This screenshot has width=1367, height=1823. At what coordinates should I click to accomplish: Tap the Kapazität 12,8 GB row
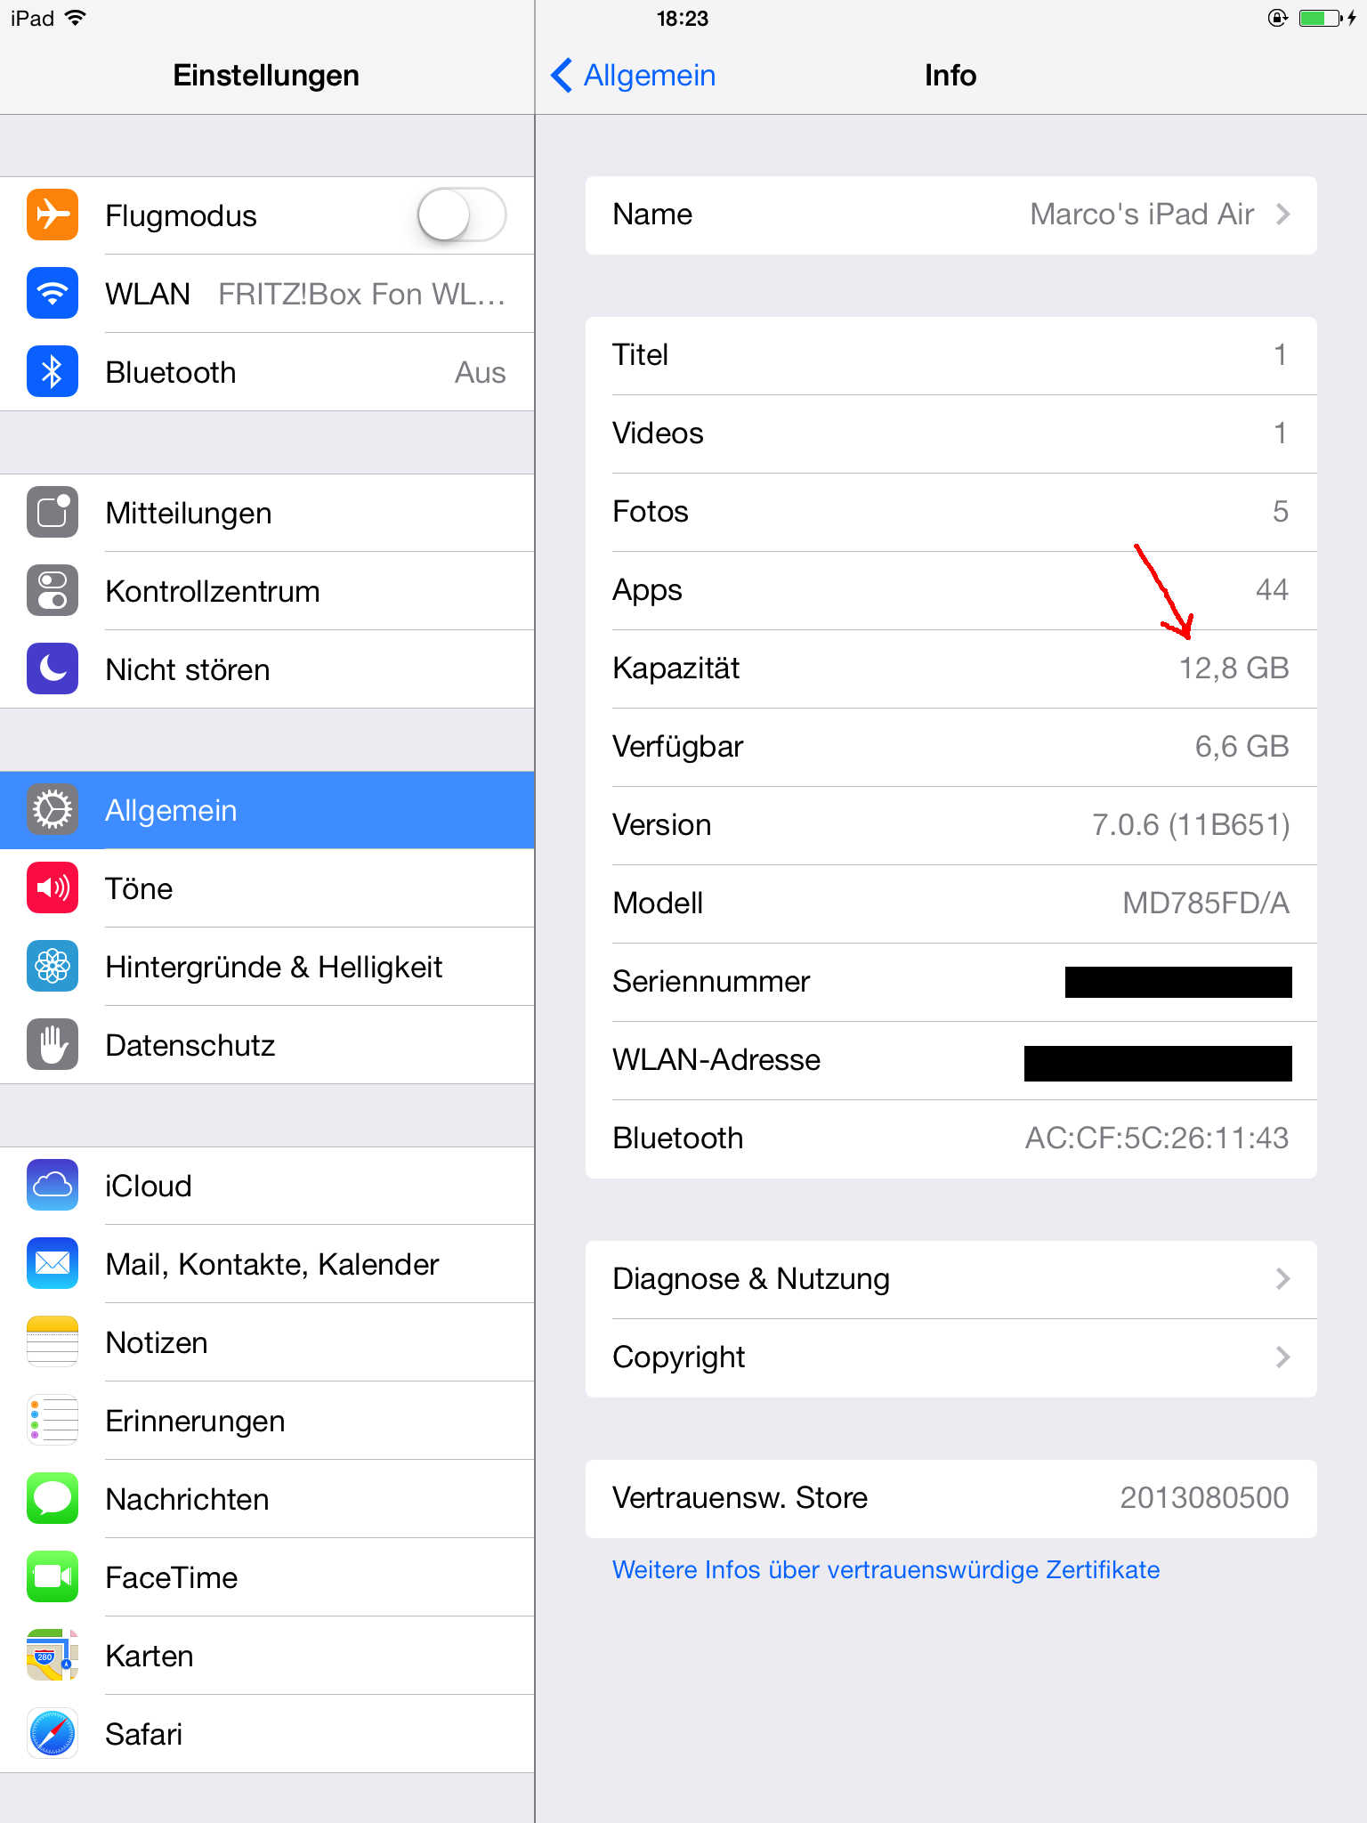click(951, 668)
